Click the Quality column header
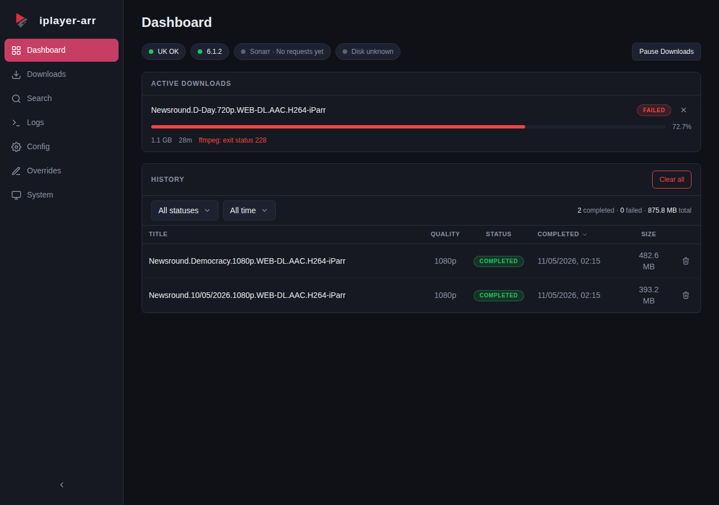719x505 pixels. pyautogui.click(x=445, y=234)
